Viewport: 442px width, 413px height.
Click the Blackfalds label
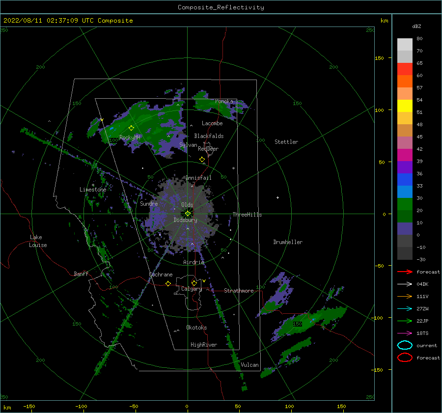coord(209,136)
